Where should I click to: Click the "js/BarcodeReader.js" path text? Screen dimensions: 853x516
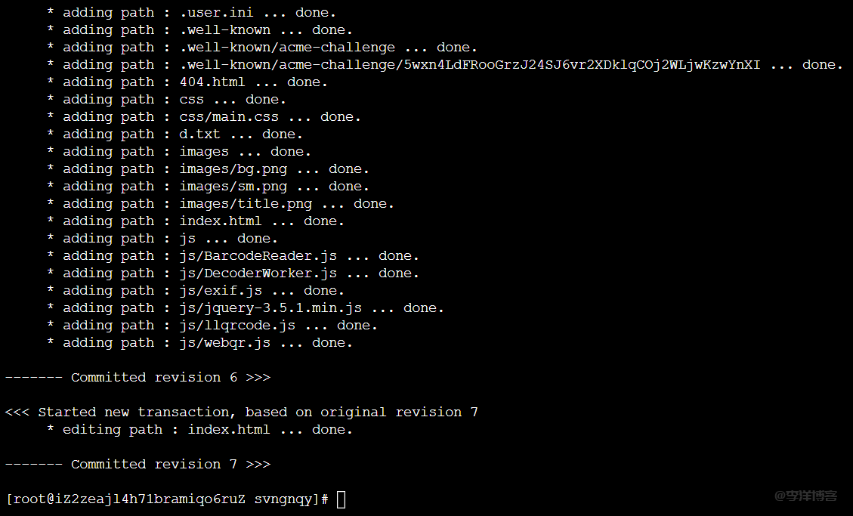tap(258, 256)
